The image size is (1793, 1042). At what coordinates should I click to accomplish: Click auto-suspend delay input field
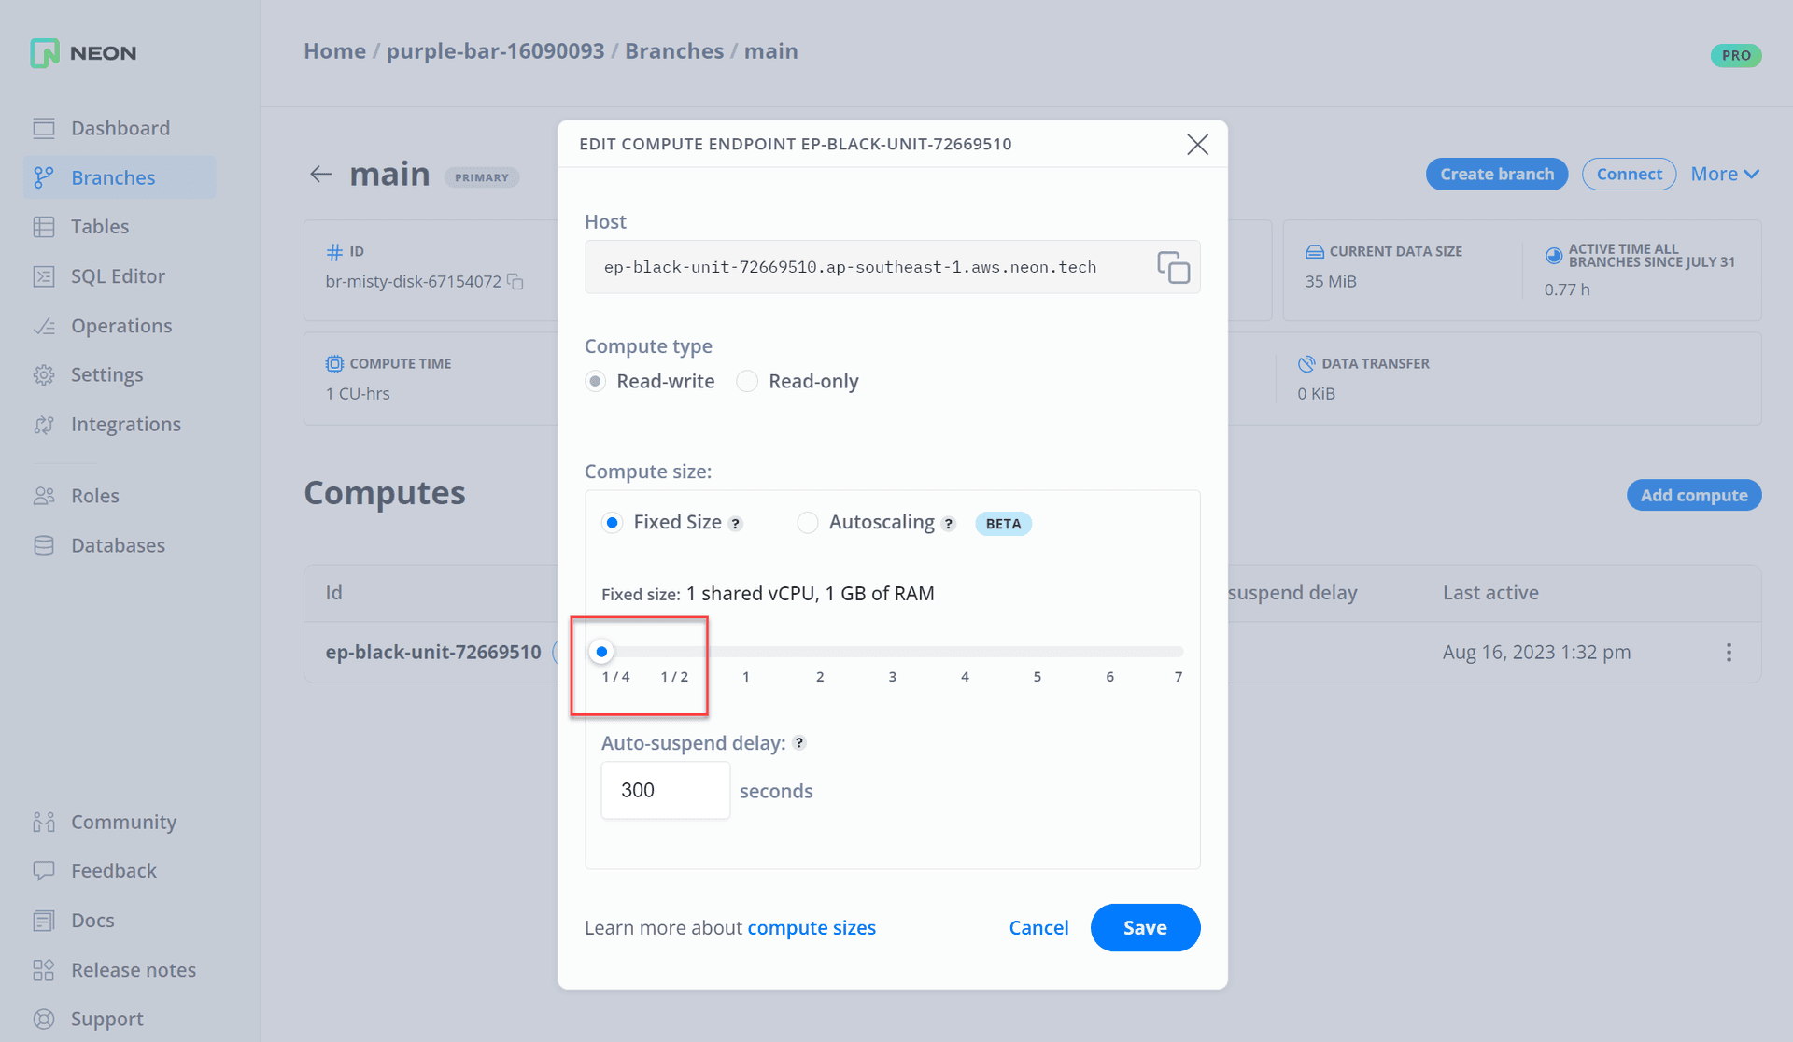[x=665, y=790]
